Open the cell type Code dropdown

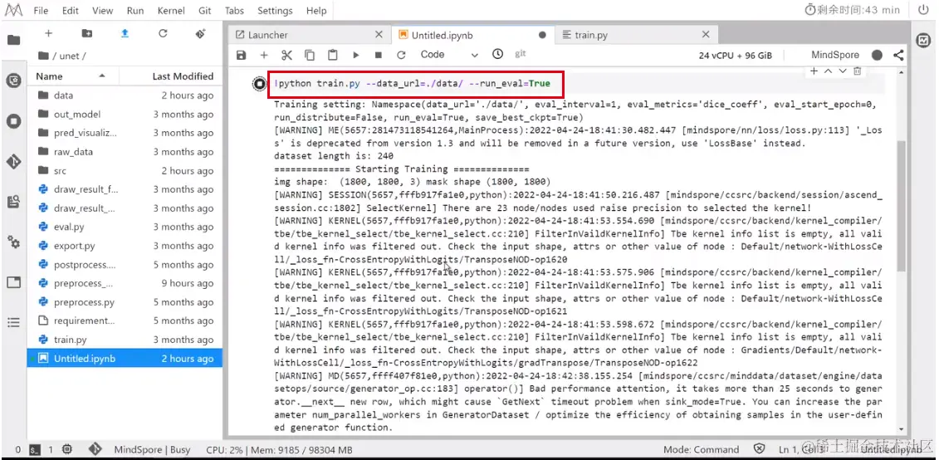tap(449, 55)
